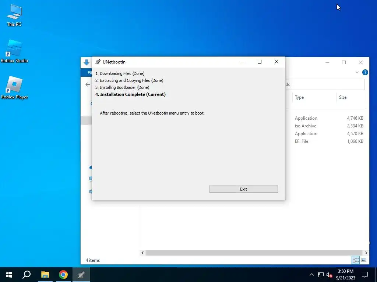377x282 pixels.
Task: Click the '1. Downloading Files (Done)' step
Action: (120, 73)
